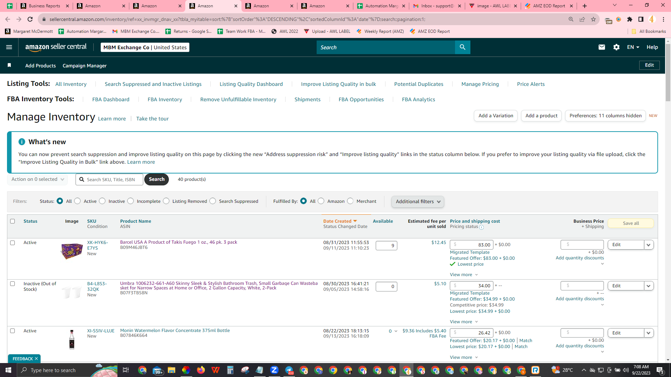Open FBA Dashboard link
The height and width of the screenshot is (377, 671).
tap(111, 99)
